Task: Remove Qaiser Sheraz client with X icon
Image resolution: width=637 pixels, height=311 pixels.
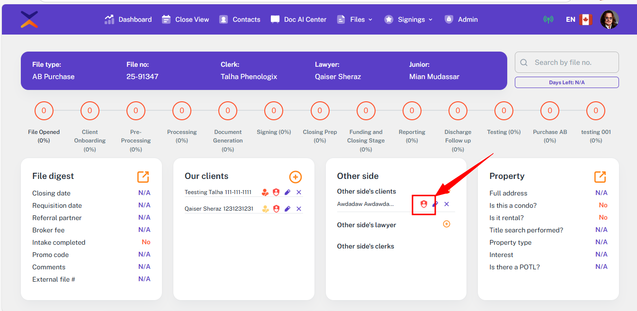Action: [299, 209]
